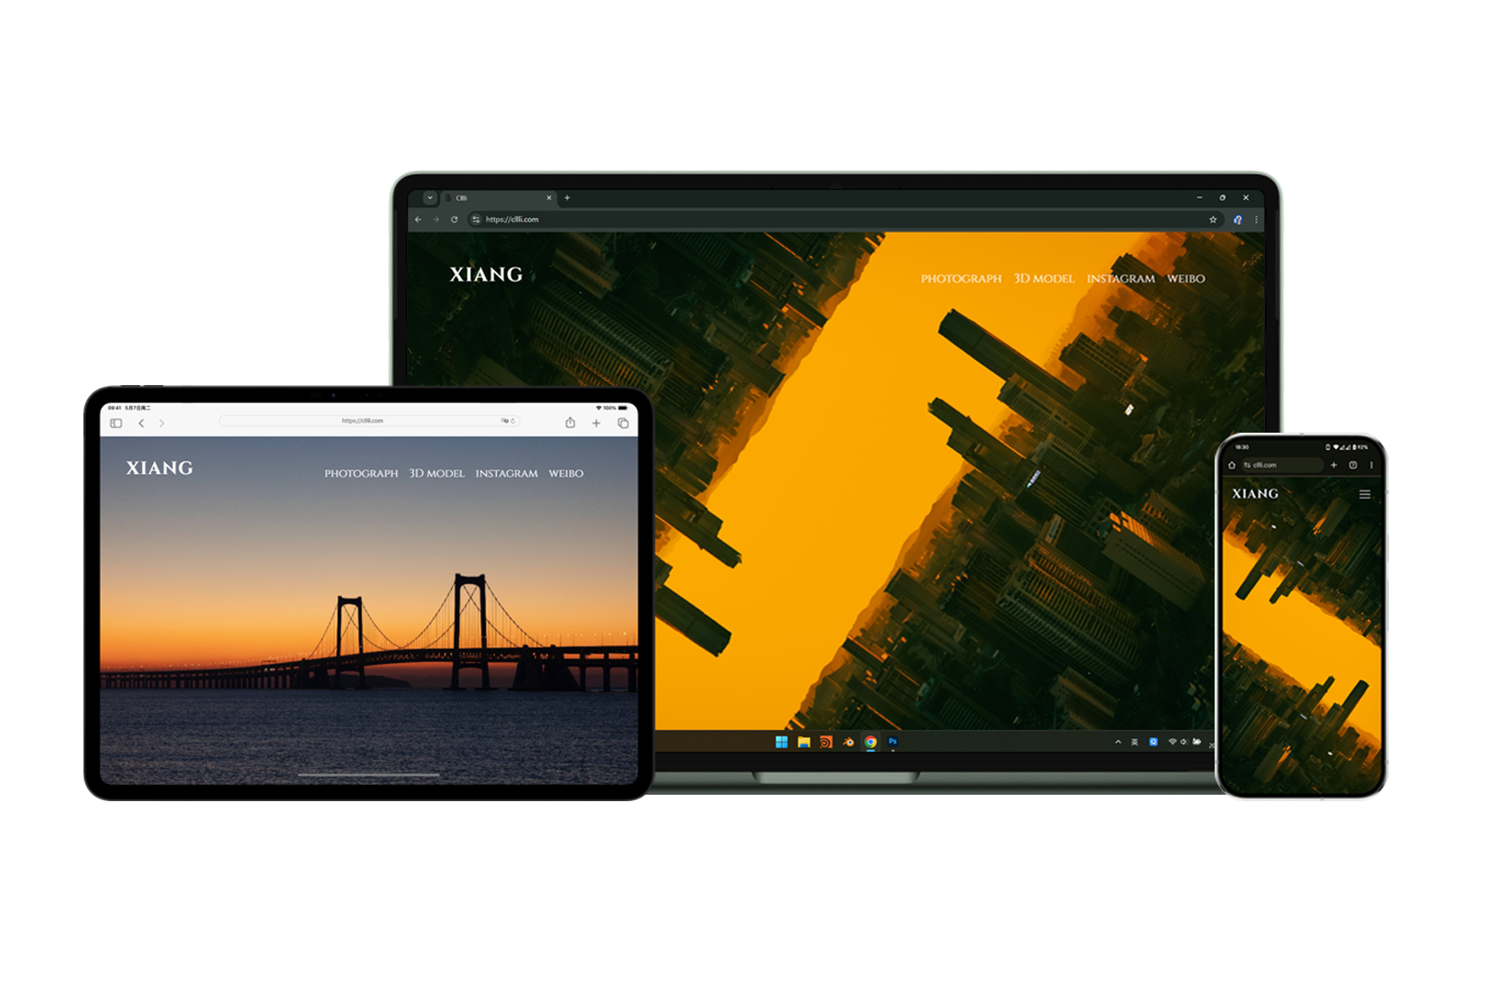1485x990 pixels.
Task: Open PHOTOGRAPH on the tablet website
Action: (361, 474)
